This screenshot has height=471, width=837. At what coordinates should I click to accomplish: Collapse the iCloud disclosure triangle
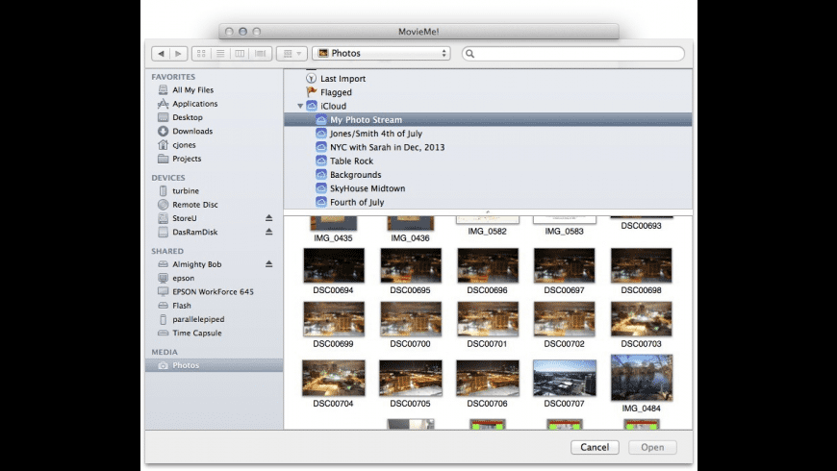click(x=300, y=106)
